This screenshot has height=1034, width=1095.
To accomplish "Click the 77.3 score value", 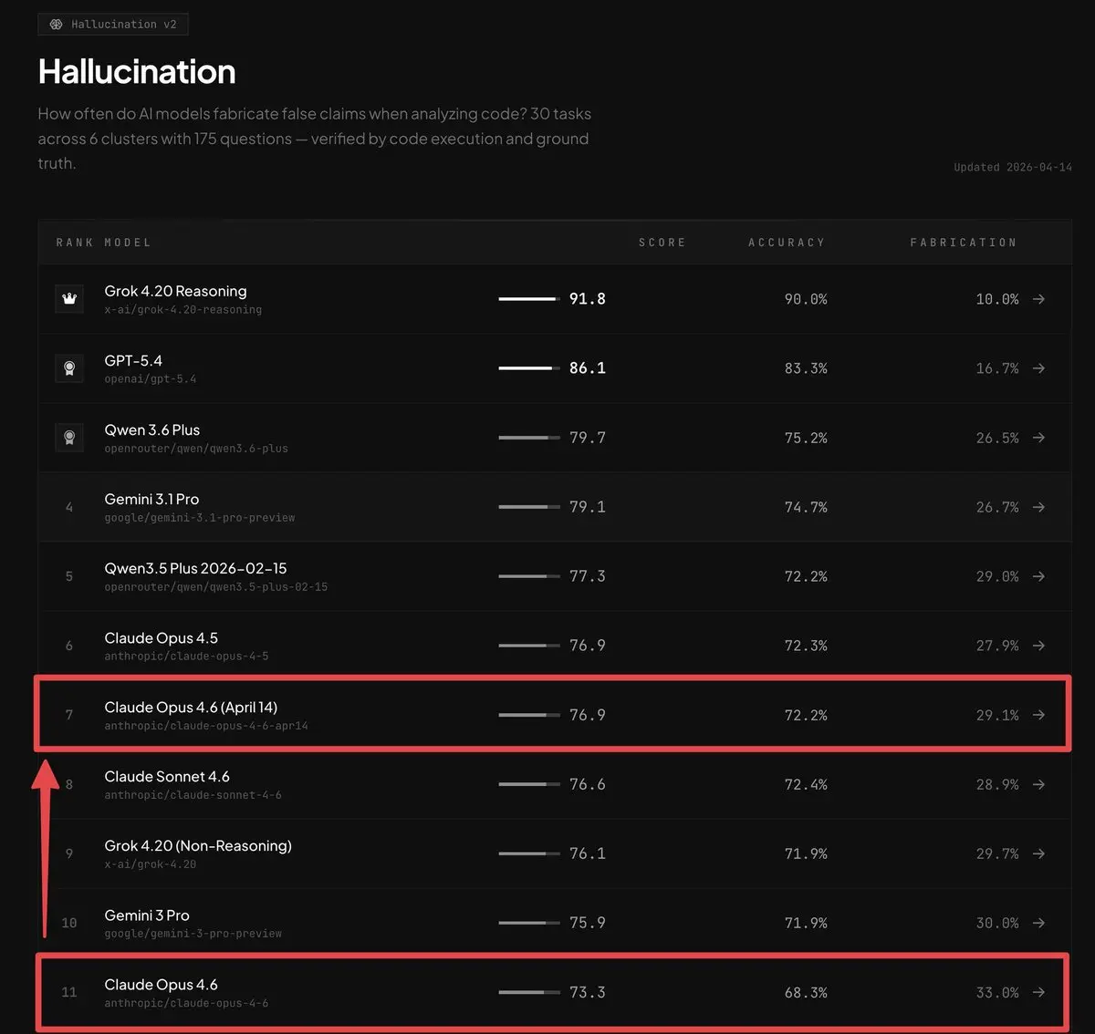I will click(x=587, y=576).
